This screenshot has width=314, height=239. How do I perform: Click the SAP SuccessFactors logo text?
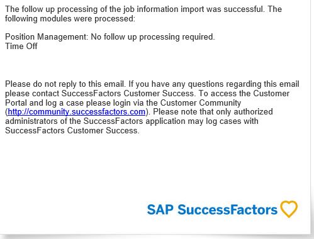[212, 209]
